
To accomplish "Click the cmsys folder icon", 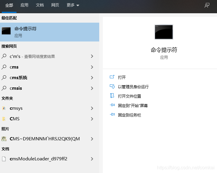I will (x=4, y=108).
